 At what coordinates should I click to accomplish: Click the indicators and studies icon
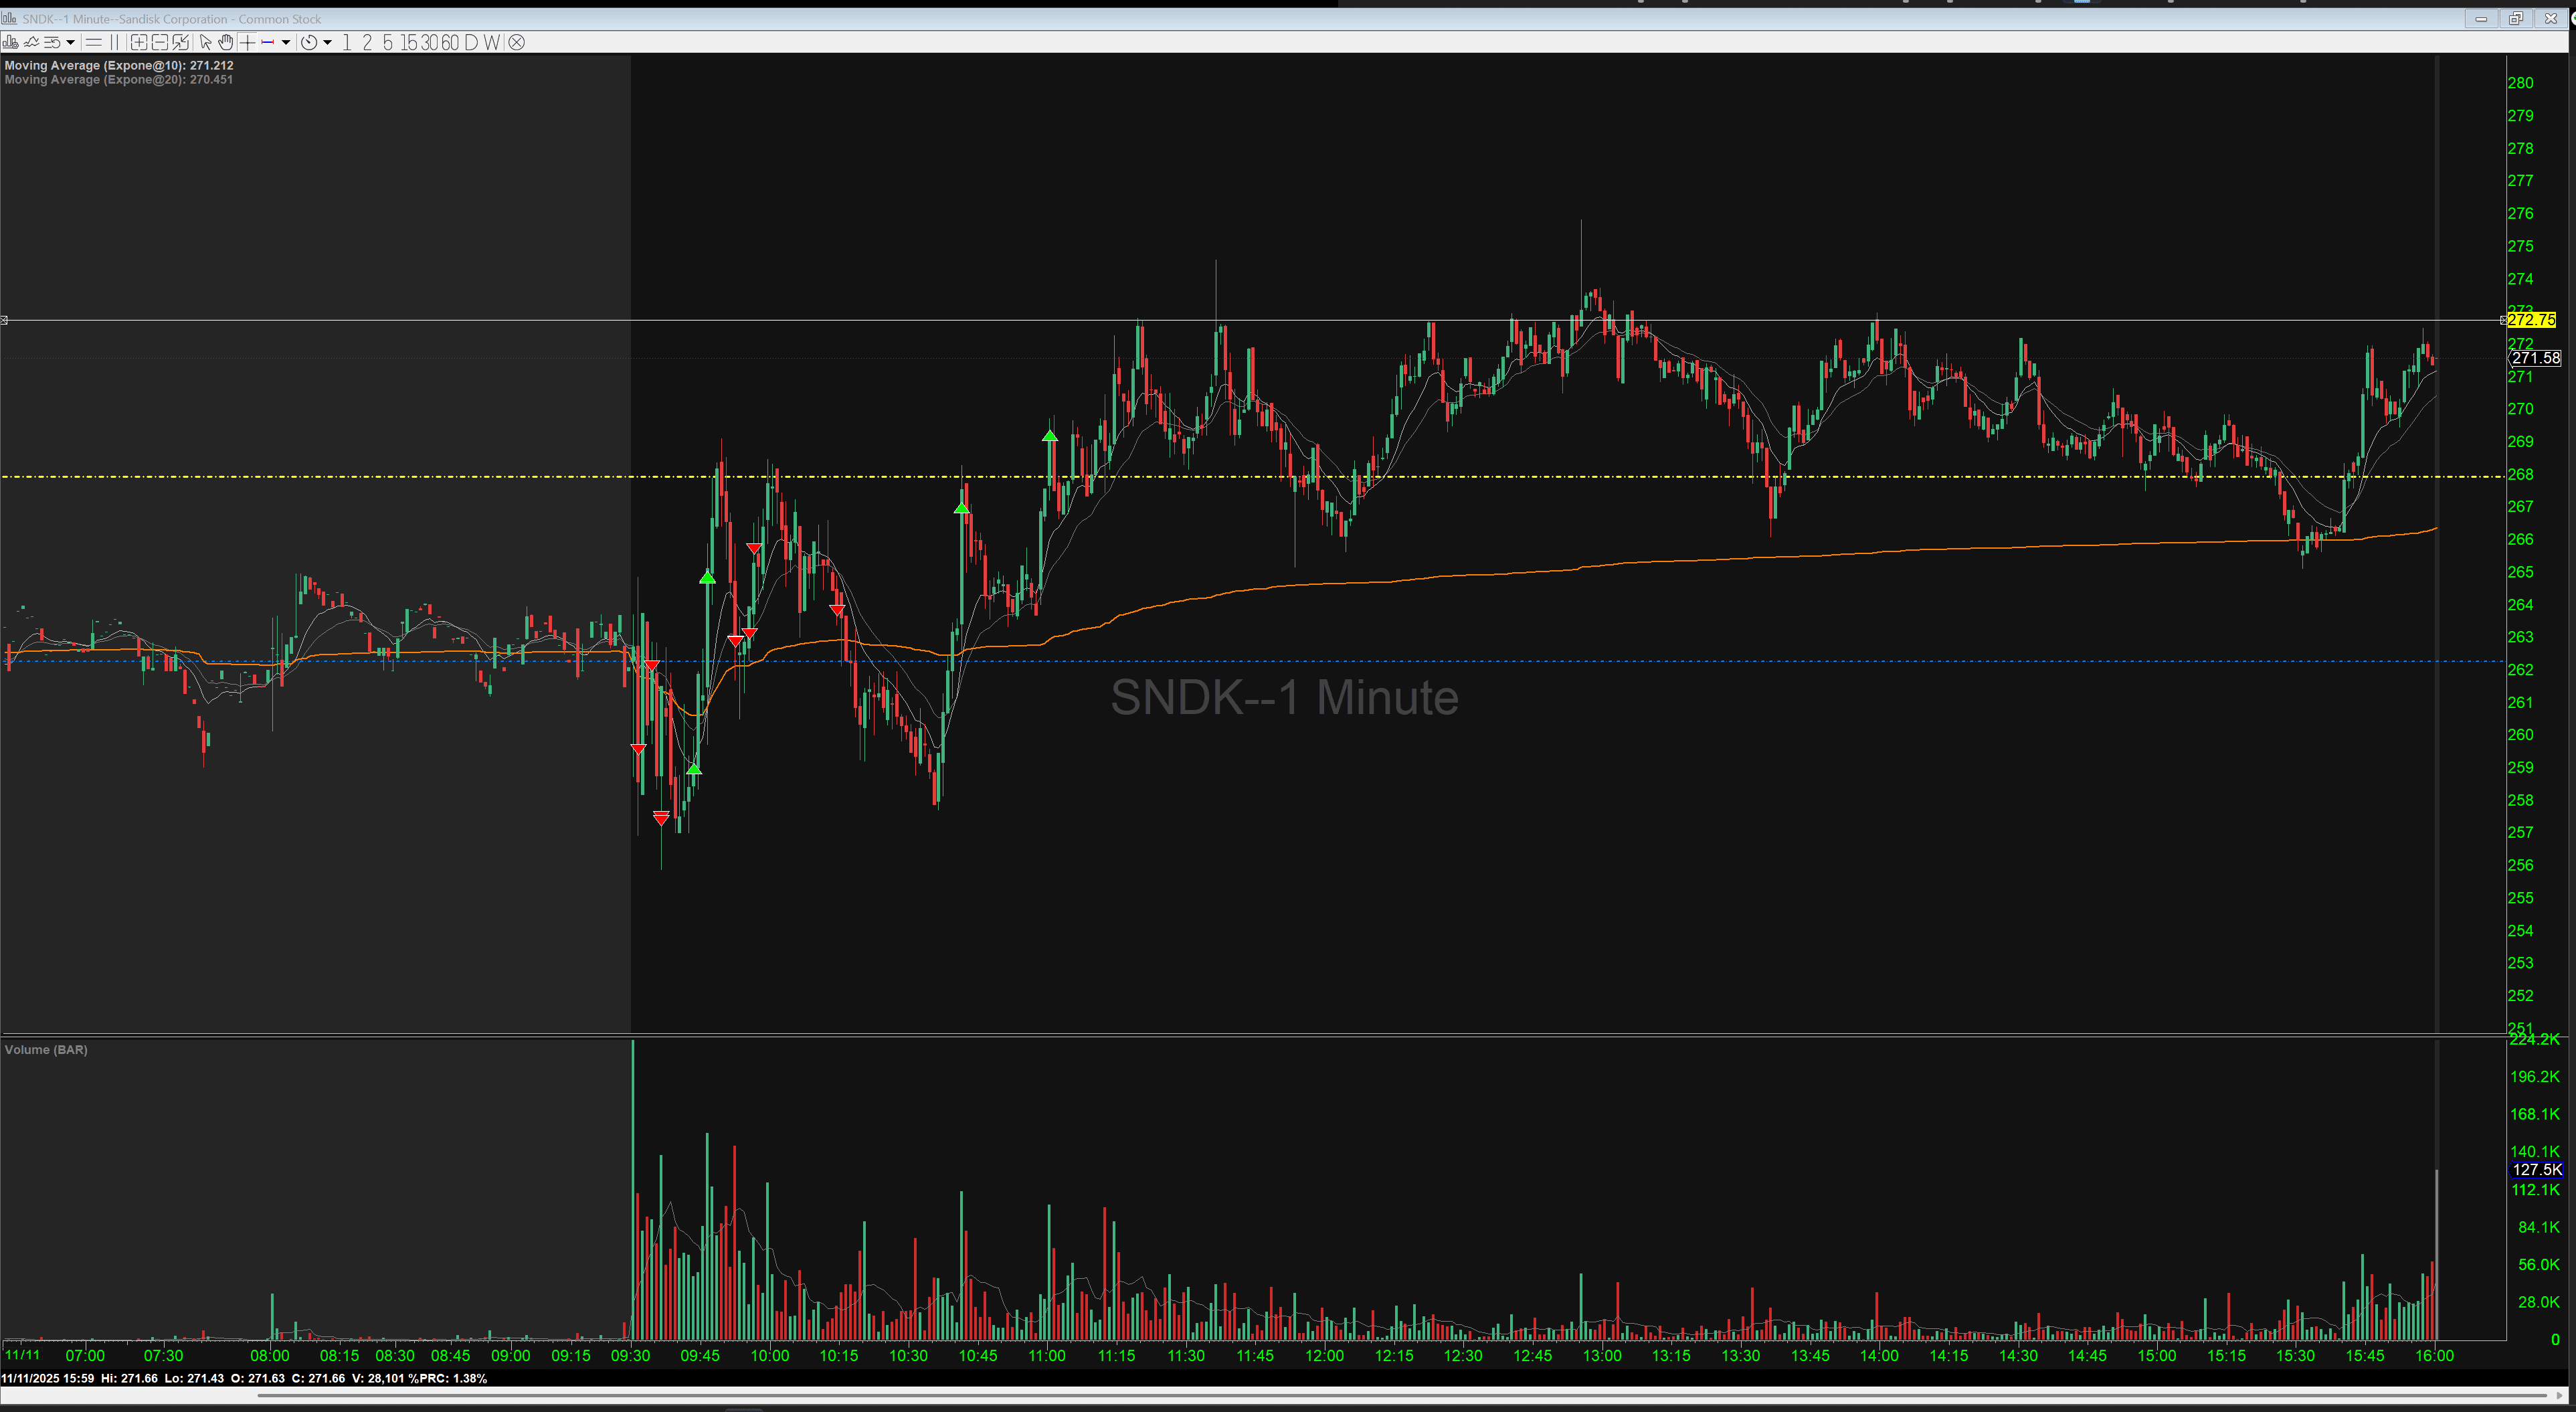(x=31, y=42)
